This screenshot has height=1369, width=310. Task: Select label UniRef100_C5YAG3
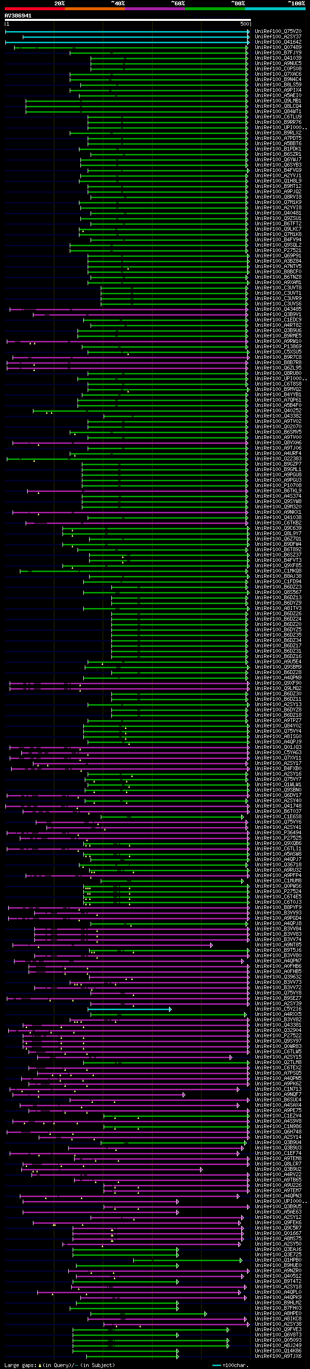click(278, 753)
